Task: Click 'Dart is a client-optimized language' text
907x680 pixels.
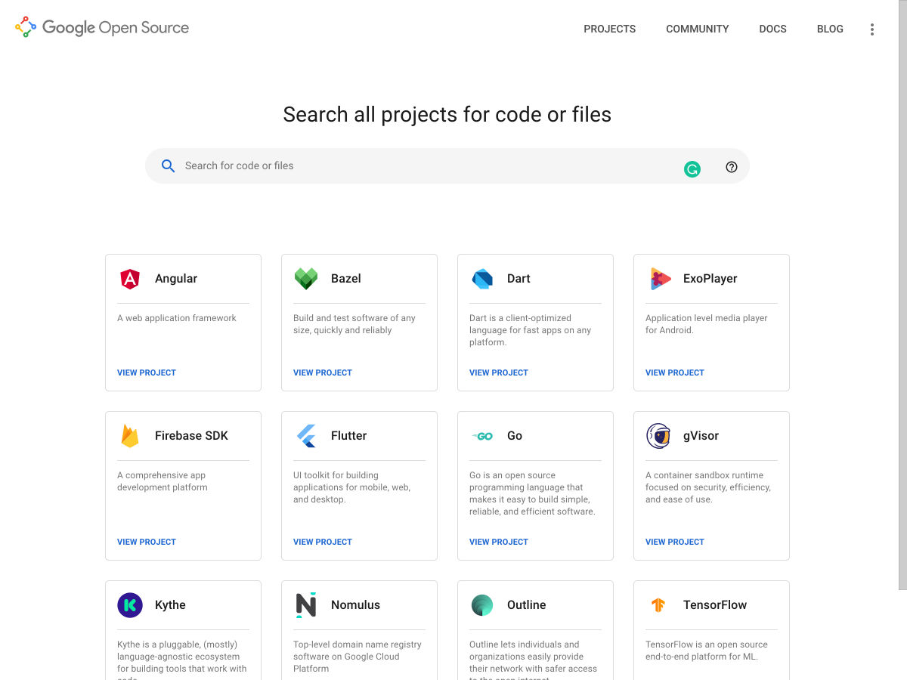Action: pos(531,330)
